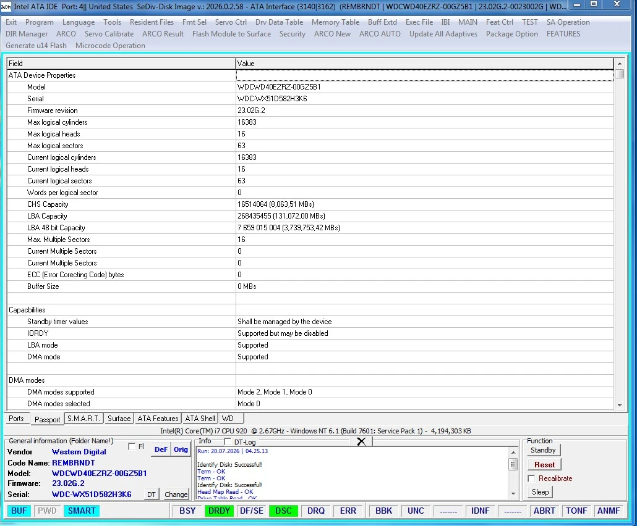Open the MAIN menu

click(468, 22)
